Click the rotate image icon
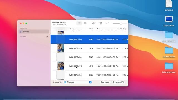This screenshot has height=100, width=178. click(107, 23)
